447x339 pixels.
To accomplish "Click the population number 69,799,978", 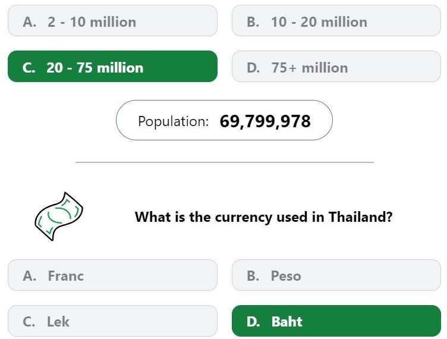I will (x=265, y=121).
